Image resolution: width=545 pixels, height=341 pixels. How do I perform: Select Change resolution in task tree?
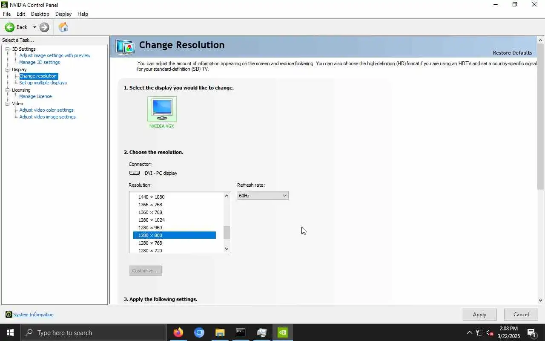[38, 76]
